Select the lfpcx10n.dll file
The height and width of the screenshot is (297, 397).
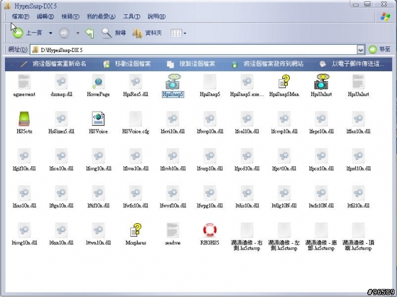(x=321, y=159)
